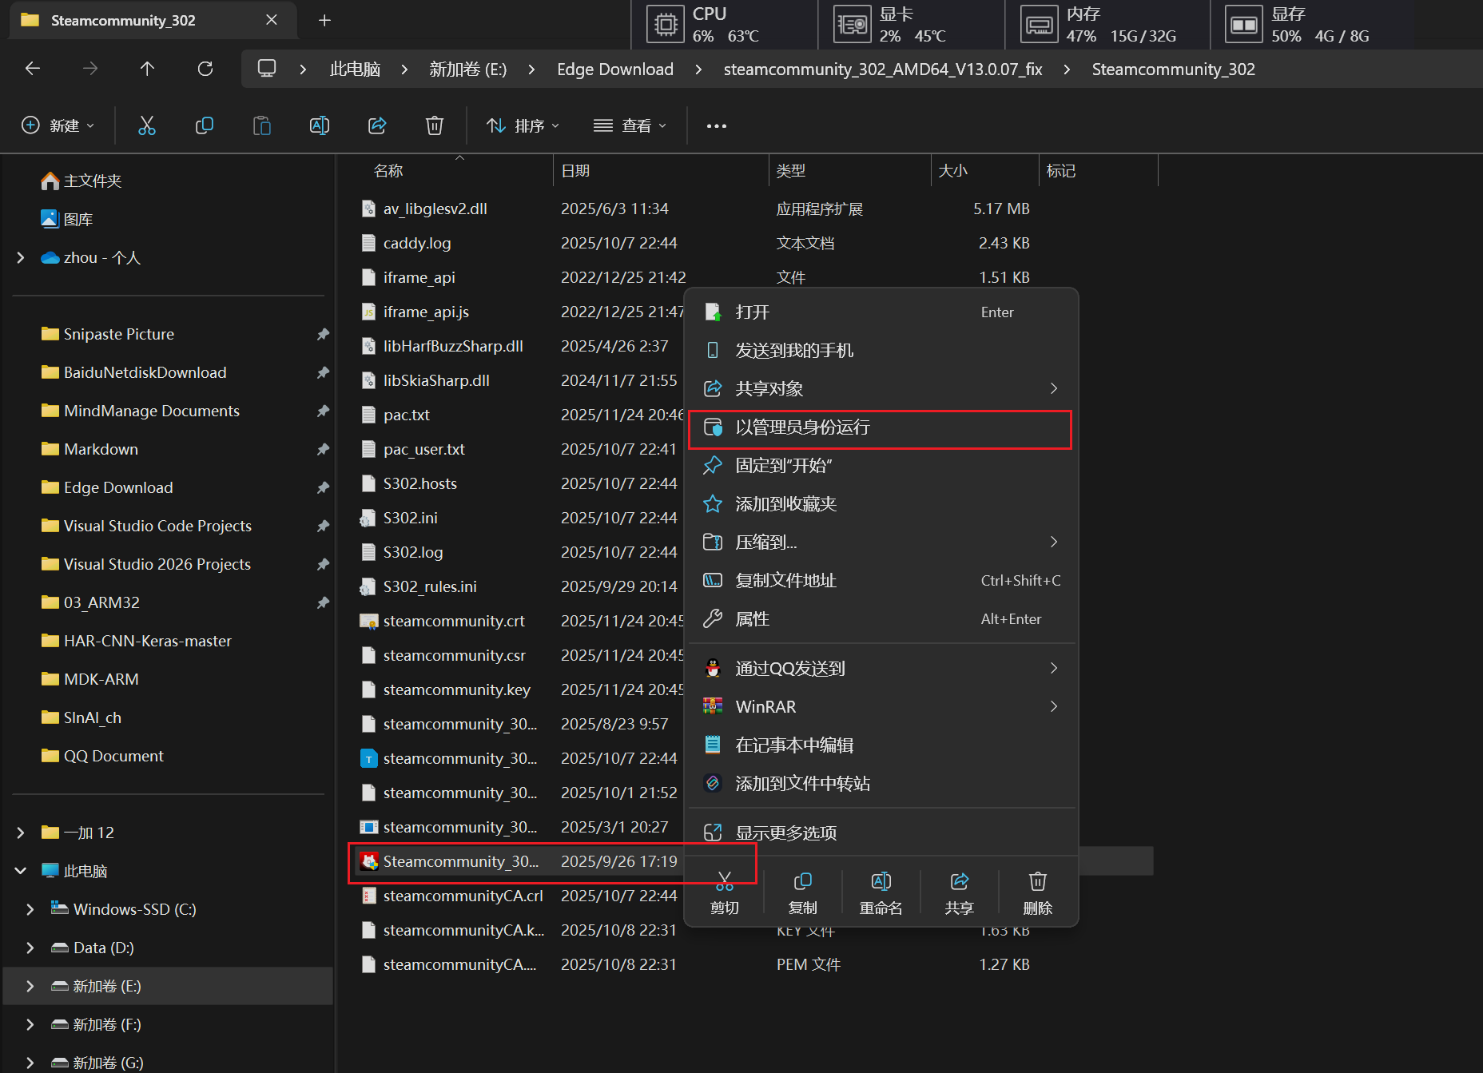
Task: Select 添加到文件中转站 in the context menu
Action: coord(881,783)
